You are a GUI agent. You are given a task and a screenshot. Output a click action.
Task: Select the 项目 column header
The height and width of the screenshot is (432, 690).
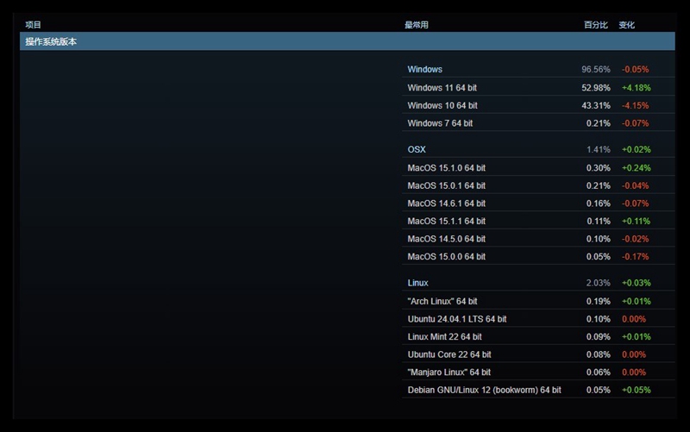33,25
